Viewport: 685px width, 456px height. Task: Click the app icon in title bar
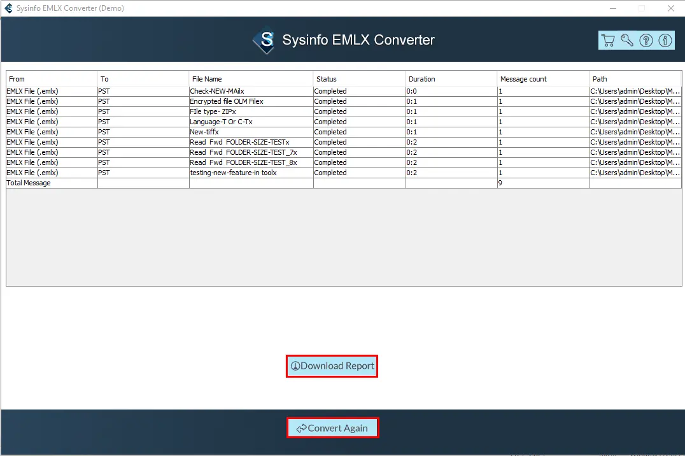(x=8, y=8)
